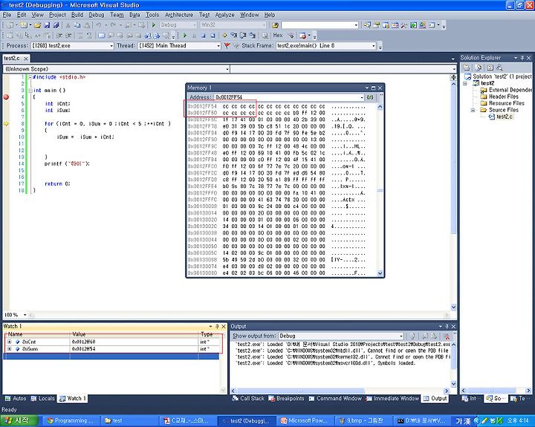This screenshot has width=535, height=427.
Task: Collapse Source Files folder node
Action: pyautogui.click(x=473, y=110)
